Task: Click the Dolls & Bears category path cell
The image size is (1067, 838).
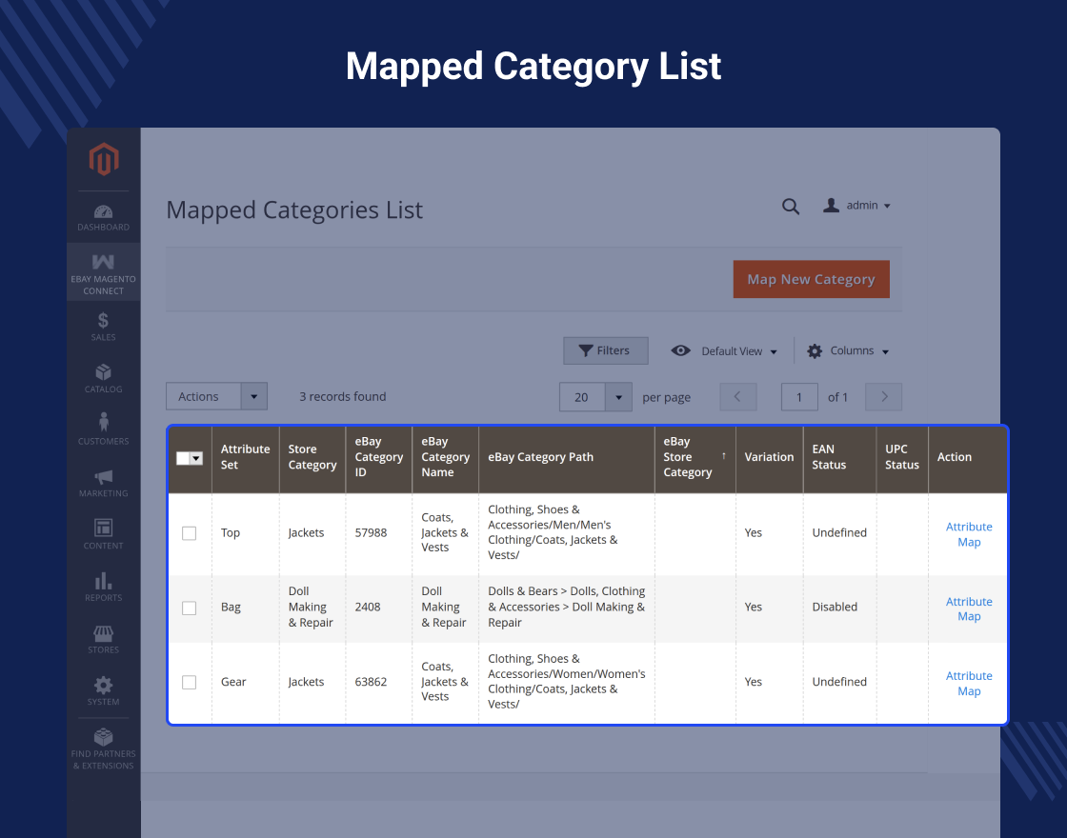Action: 566,607
